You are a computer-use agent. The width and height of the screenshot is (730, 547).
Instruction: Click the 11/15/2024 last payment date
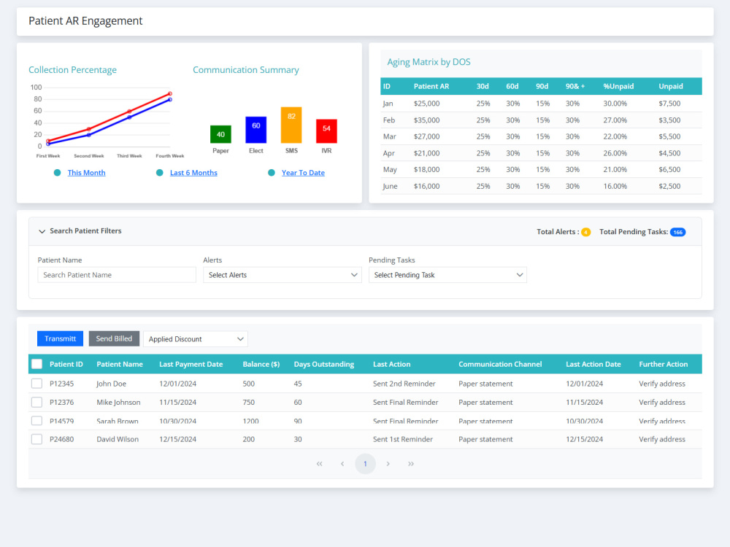pos(178,403)
